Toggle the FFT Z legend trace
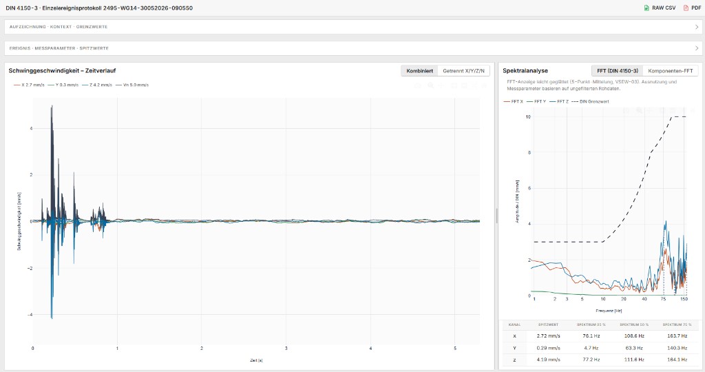Screen dimensions: 705x372 (x=559, y=102)
